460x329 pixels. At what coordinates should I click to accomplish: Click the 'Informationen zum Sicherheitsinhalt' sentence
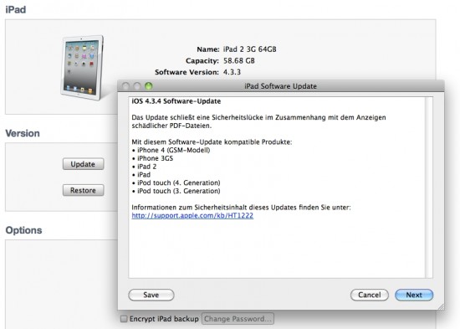(241, 208)
